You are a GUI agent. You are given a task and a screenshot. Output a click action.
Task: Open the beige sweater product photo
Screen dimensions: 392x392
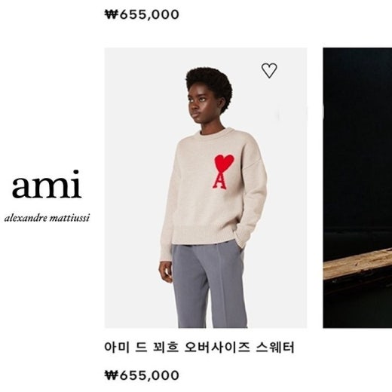(x=206, y=188)
